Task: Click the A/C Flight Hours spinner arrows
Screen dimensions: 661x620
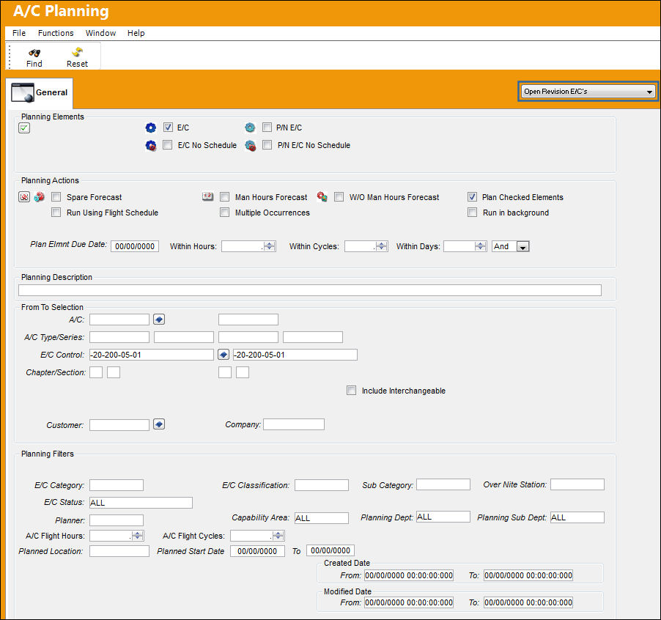Action: point(138,536)
